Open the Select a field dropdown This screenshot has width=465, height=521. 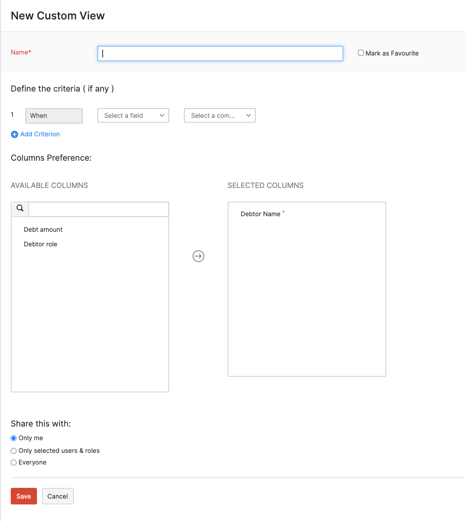pos(133,115)
